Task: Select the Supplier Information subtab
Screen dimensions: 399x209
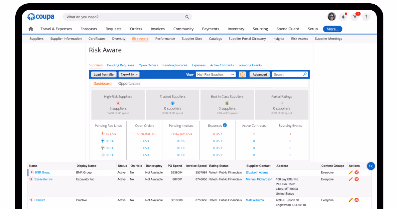Action: (x=66, y=38)
